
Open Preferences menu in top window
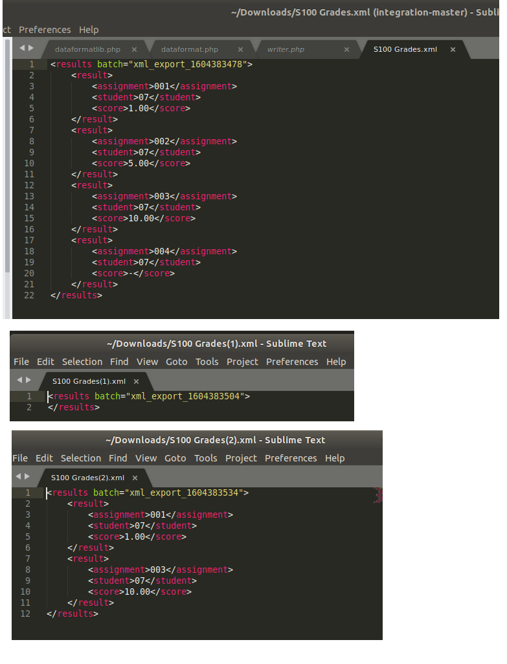coord(45,30)
